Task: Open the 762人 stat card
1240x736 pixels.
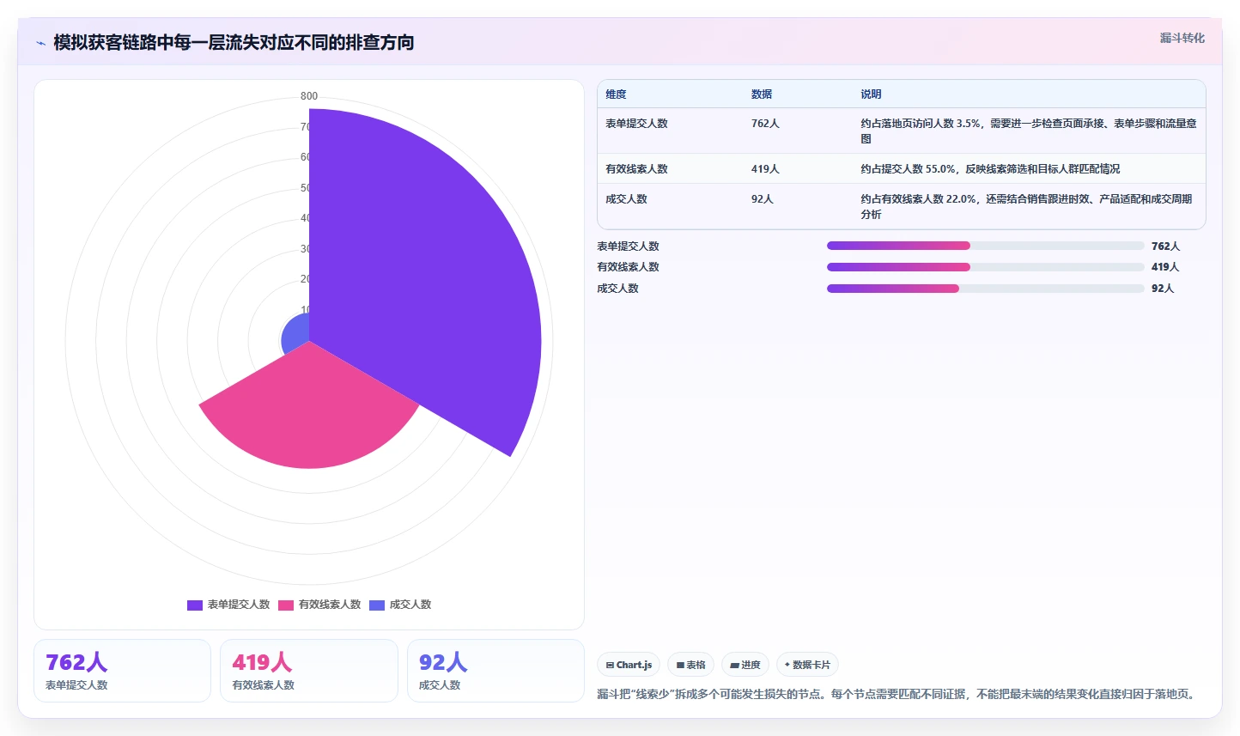Action: point(122,671)
